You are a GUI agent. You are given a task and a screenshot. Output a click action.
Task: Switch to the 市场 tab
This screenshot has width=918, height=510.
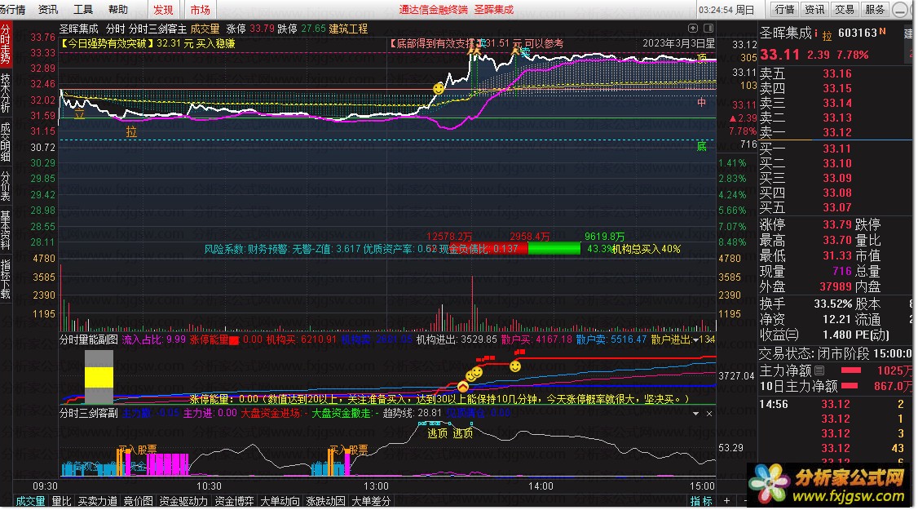point(201,10)
